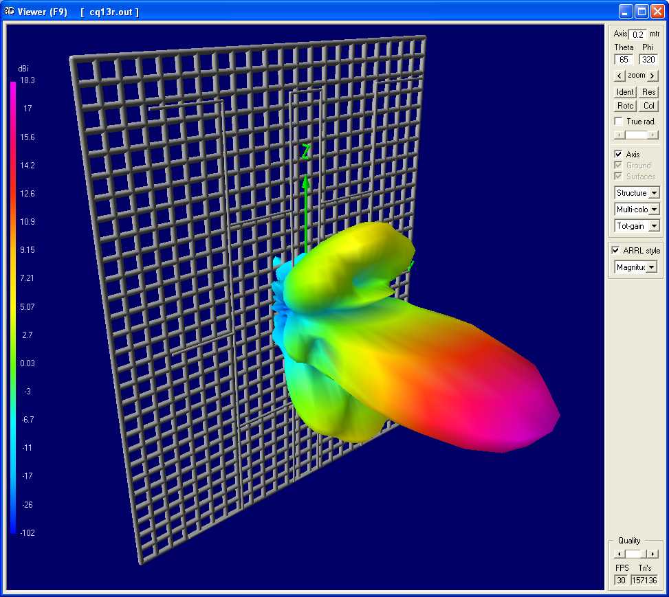This screenshot has height=597, width=669.
Task: Expand the Magnitude dropdown
Action: coord(650,267)
